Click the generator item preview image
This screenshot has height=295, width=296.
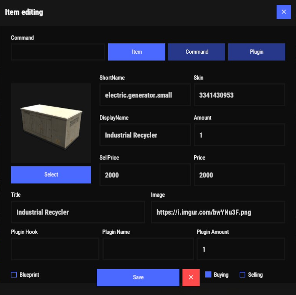tap(51, 123)
